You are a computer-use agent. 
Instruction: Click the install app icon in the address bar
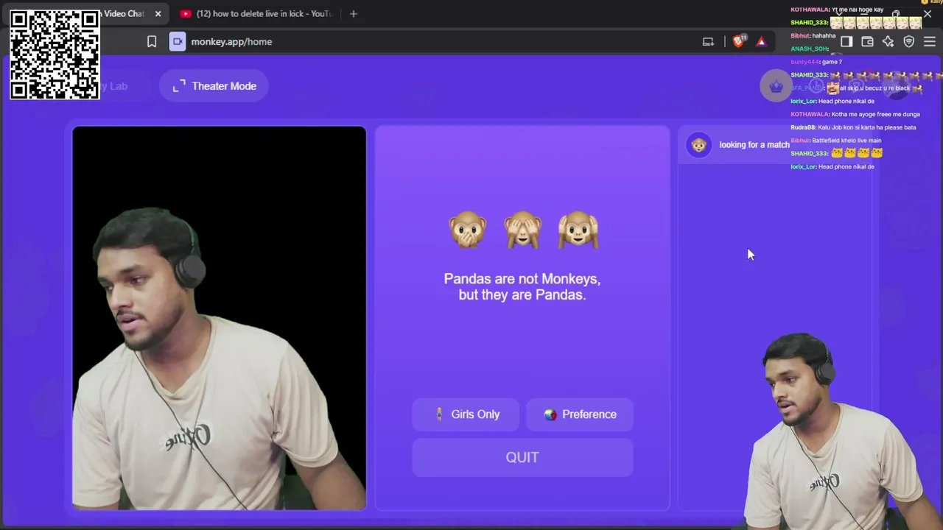(708, 42)
